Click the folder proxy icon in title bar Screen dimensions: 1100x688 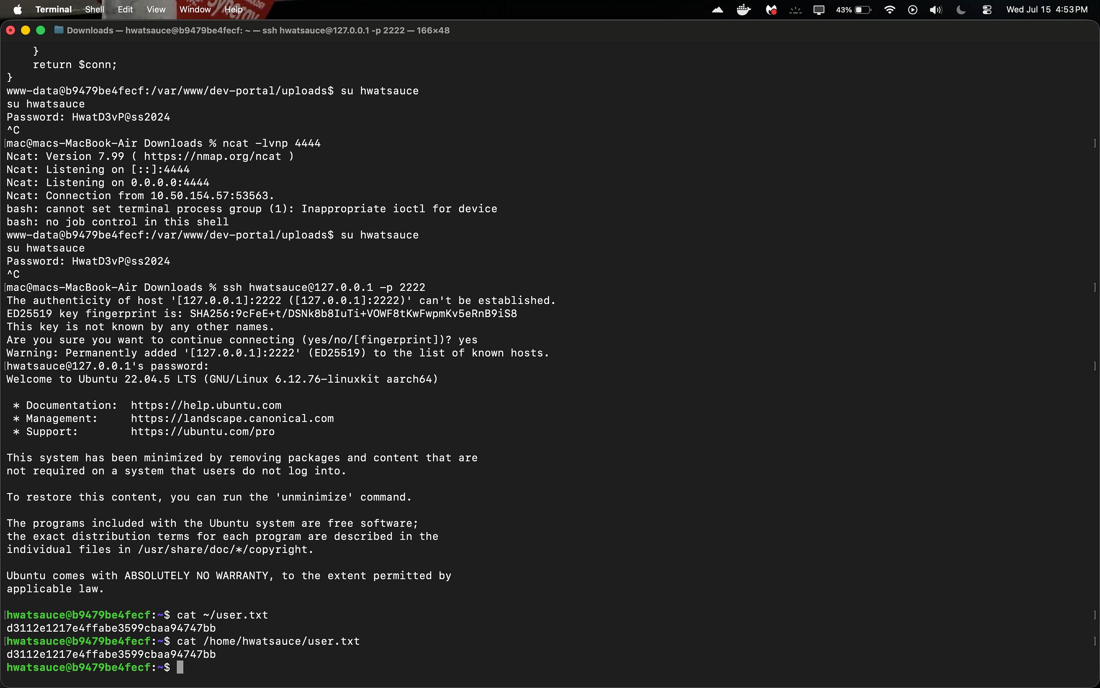[59, 30]
